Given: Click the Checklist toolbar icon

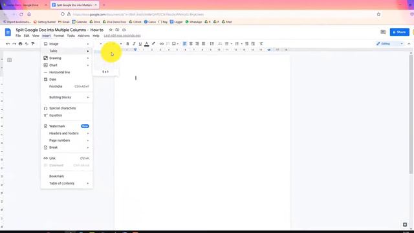Looking at the screenshot, I should [x=220, y=43].
